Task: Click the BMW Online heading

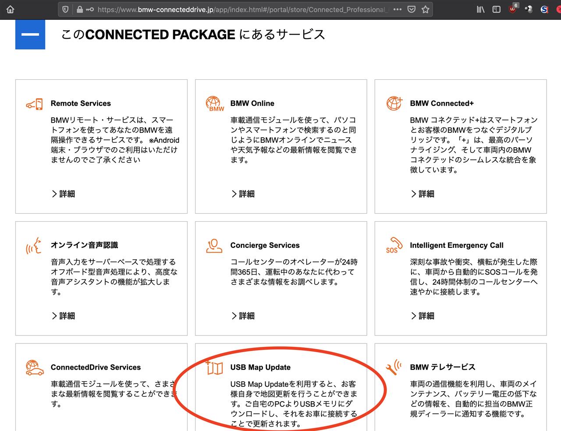Action: [x=252, y=103]
